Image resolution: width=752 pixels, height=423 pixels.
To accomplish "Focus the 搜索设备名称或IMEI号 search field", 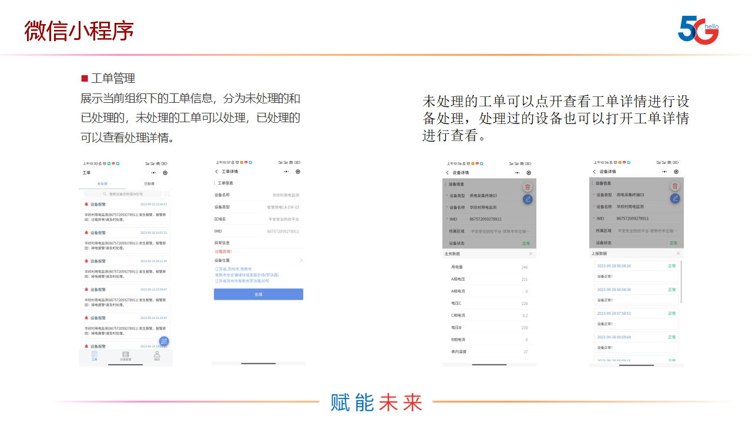I will [123, 193].
